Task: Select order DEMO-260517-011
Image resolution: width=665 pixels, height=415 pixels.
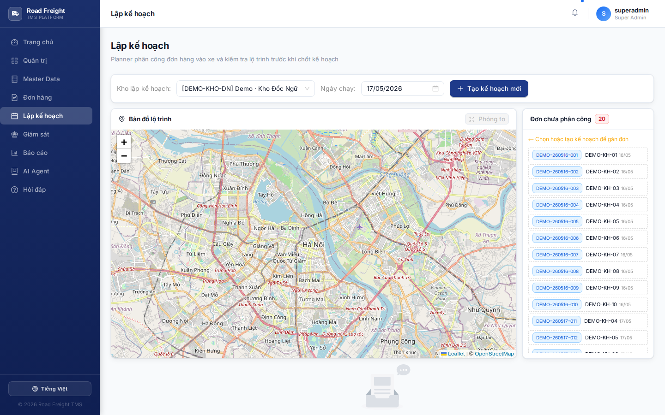Action: [x=588, y=321]
